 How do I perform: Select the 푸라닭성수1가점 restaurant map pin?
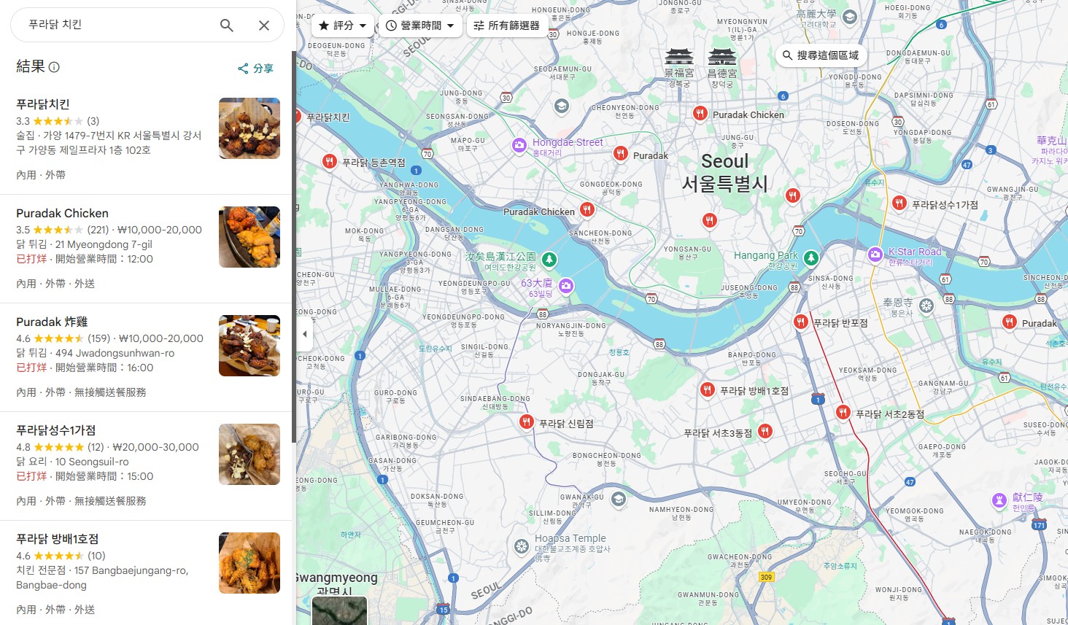[x=899, y=203]
